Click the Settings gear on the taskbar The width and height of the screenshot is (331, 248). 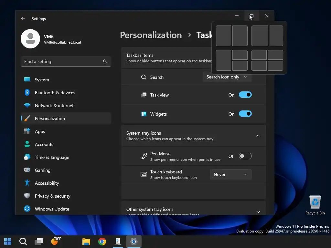133,241
